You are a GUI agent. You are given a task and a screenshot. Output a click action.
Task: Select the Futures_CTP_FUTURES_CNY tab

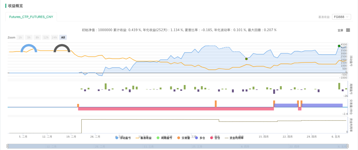tap(31, 17)
